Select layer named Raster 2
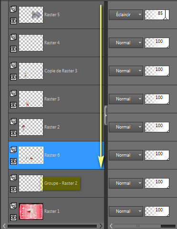 (52, 127)
